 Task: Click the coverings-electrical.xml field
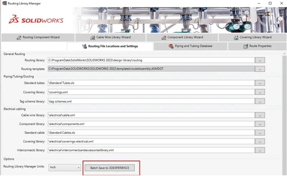point(151,142)
